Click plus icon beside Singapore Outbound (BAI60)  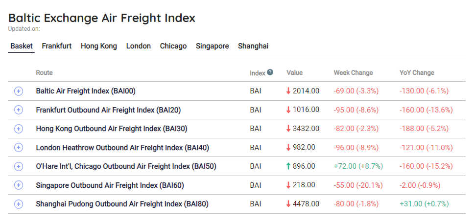click(x=19, y=185)
